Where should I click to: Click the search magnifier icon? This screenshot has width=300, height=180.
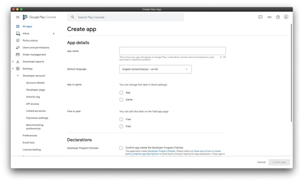(73, 17)
